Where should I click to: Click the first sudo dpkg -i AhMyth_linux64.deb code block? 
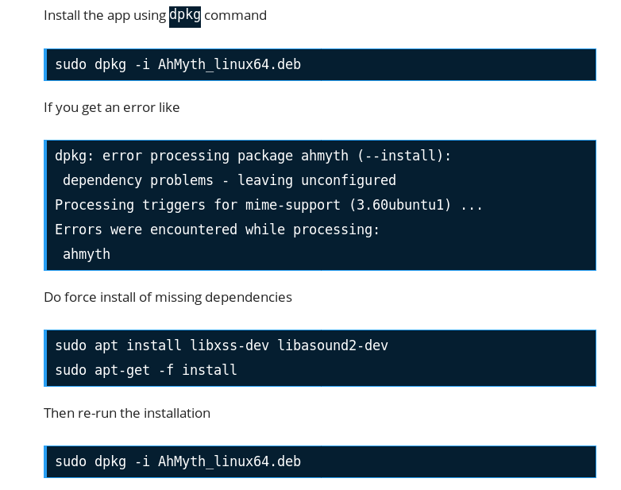click(320, 64)
